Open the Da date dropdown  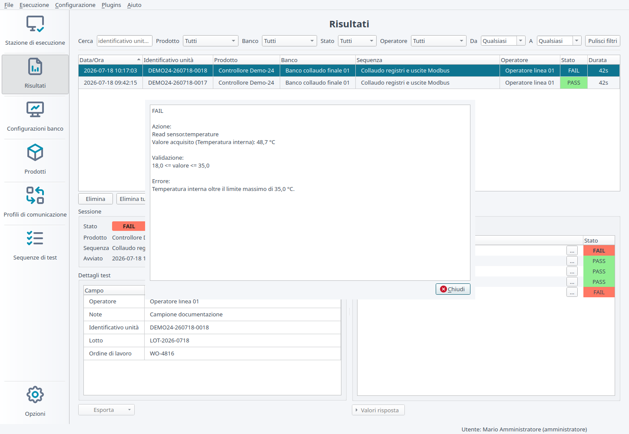521,41
